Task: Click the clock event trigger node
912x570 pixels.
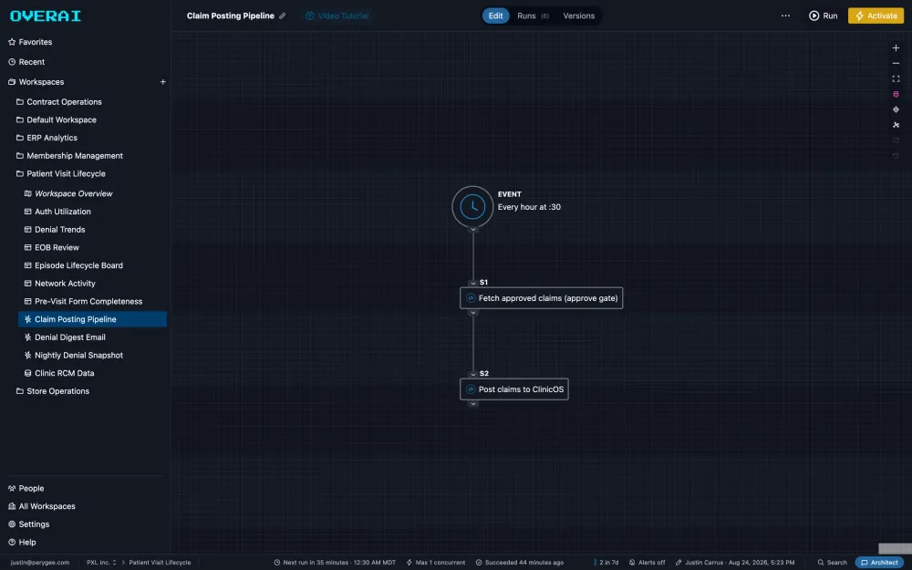Action: 472,206
